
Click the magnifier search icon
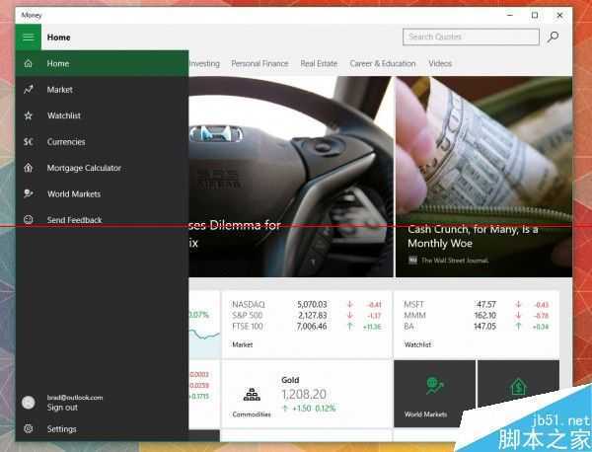(x=554, y=37)
